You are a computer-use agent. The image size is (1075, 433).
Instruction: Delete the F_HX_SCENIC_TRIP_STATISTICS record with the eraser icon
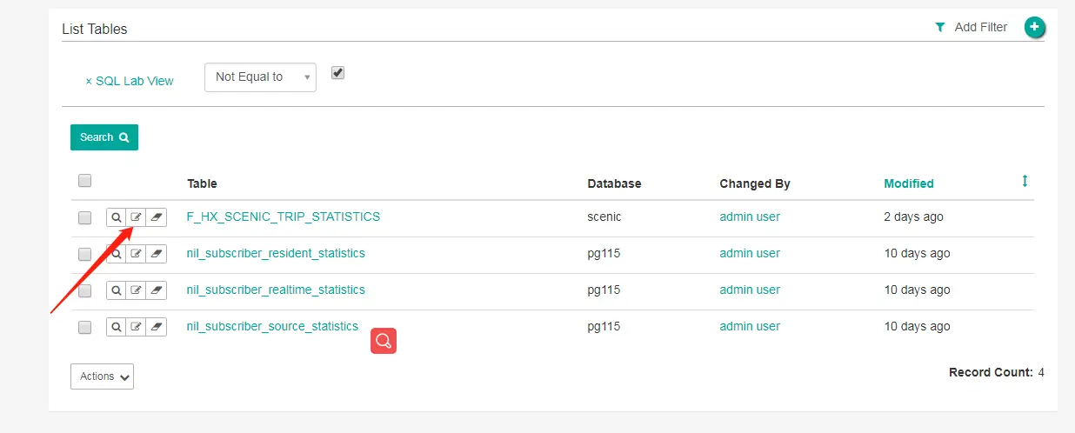tap(157, 217)
